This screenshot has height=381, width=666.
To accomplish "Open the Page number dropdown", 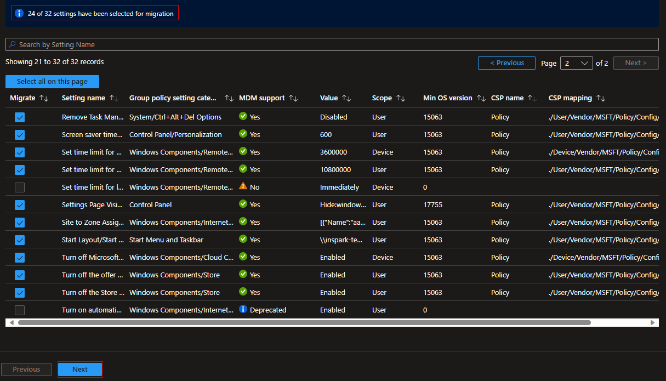I will point(576,63).
